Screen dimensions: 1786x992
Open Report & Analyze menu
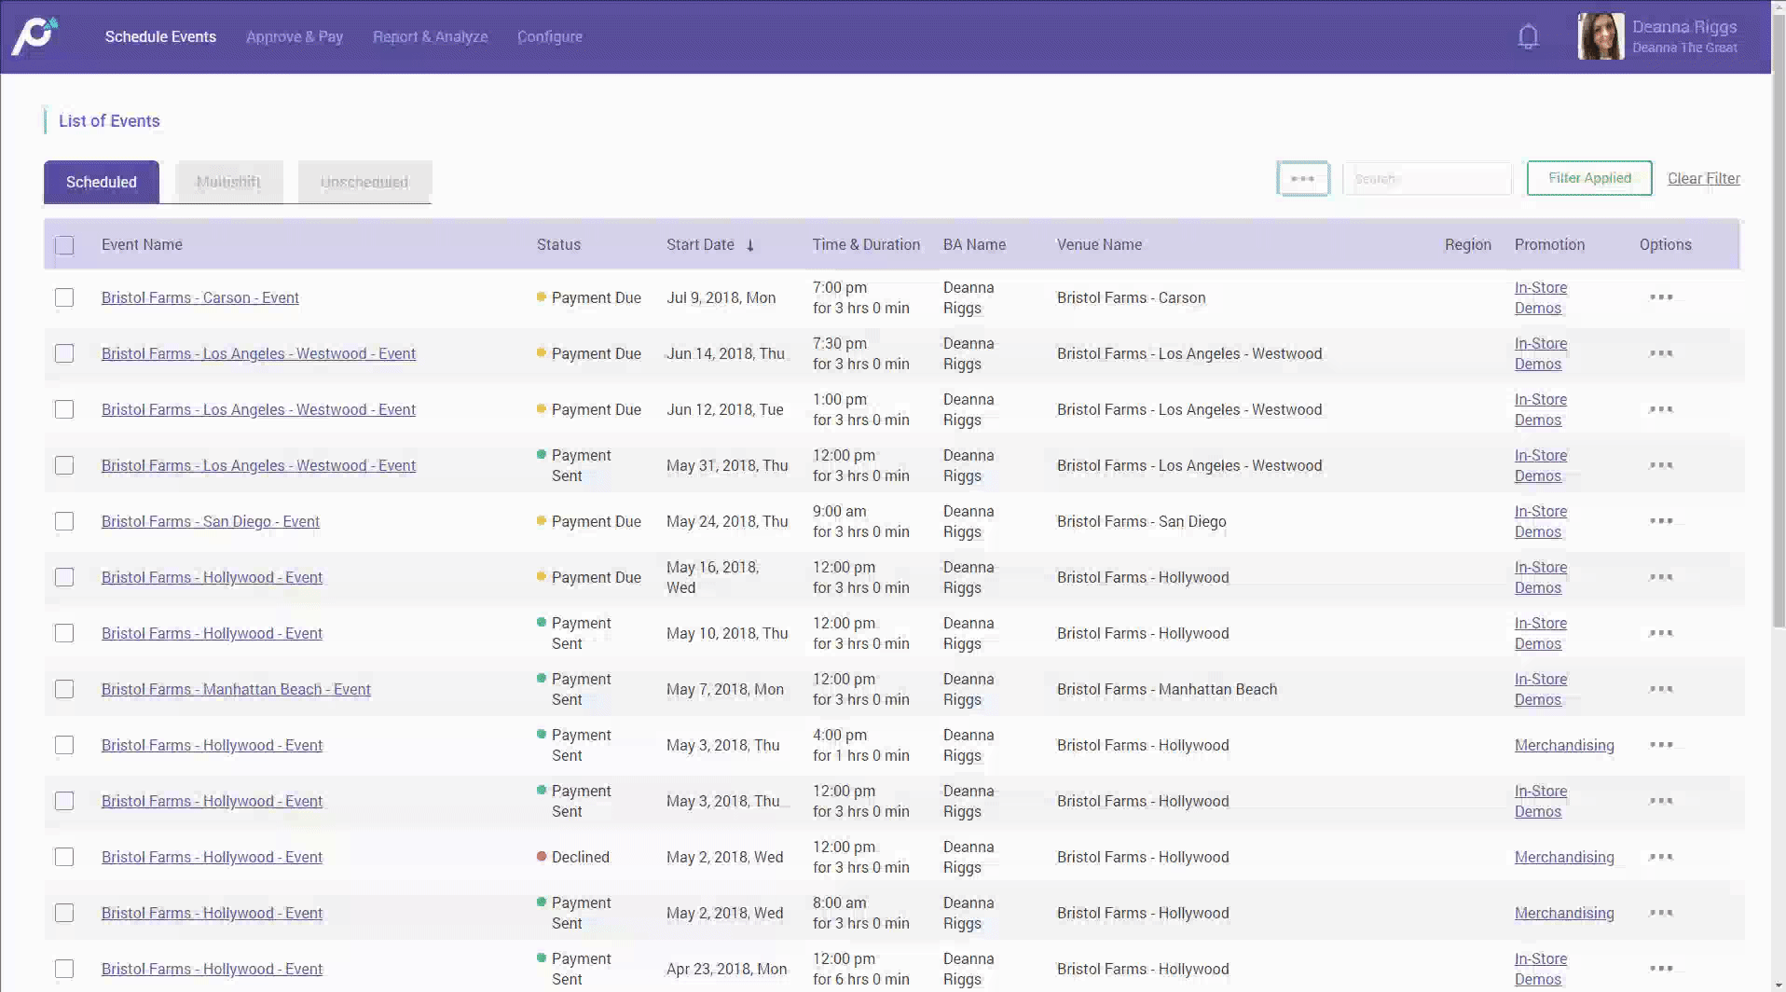tap(431, 36)
